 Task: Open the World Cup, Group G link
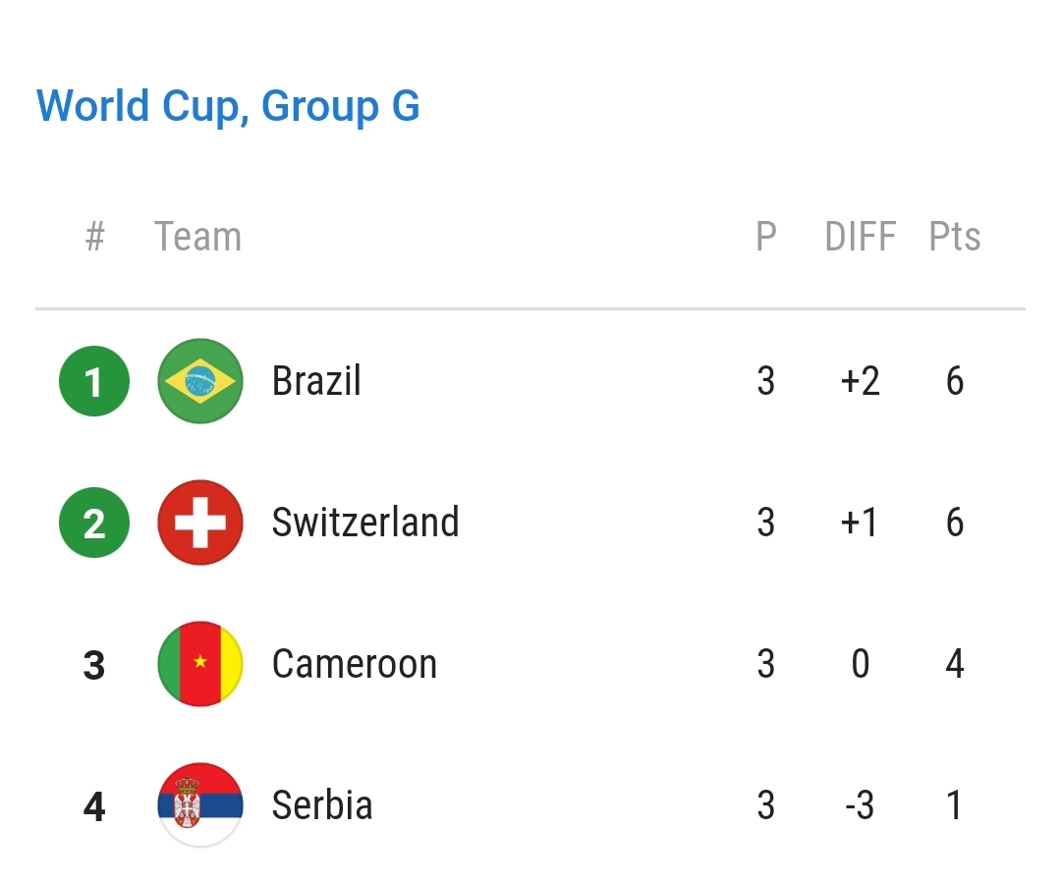[228, 106]
